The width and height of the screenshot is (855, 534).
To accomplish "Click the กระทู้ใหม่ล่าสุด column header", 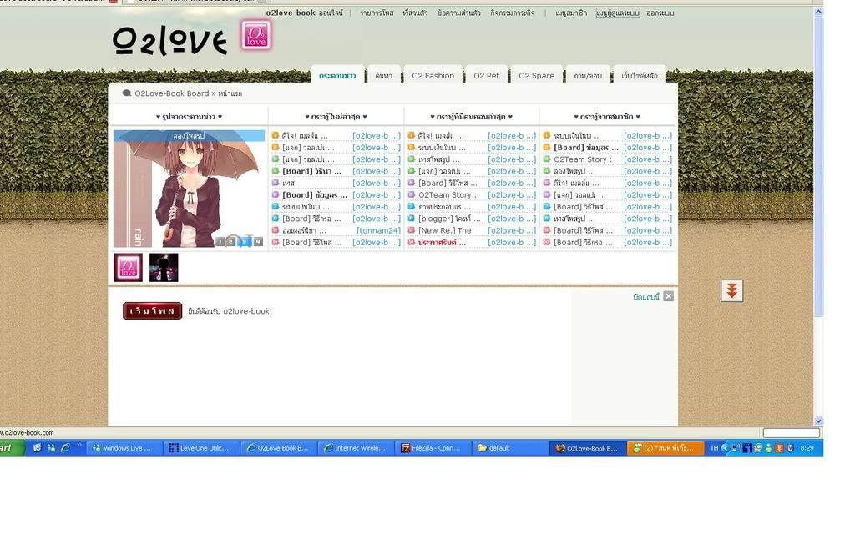I will [x=336, y=117].
